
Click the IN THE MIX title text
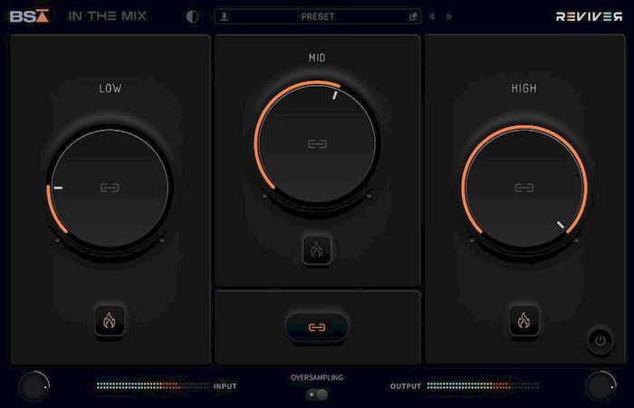[108, 16]
